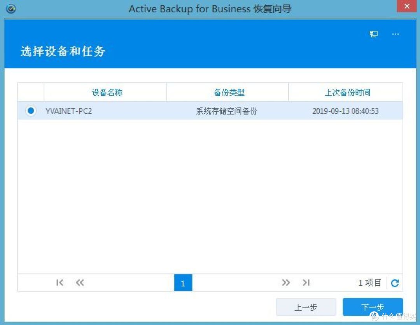
Task: Close the recovery wizard window
Action: (x=407, y=6)
